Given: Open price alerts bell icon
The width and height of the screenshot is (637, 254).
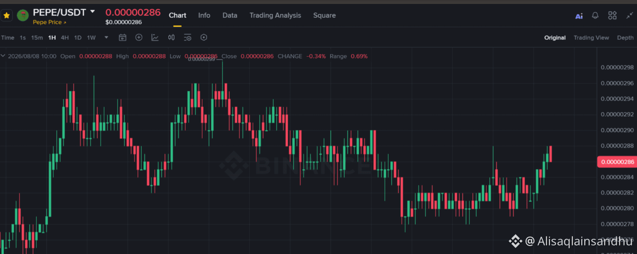Looking at the screenshot, I should (595, 15).
